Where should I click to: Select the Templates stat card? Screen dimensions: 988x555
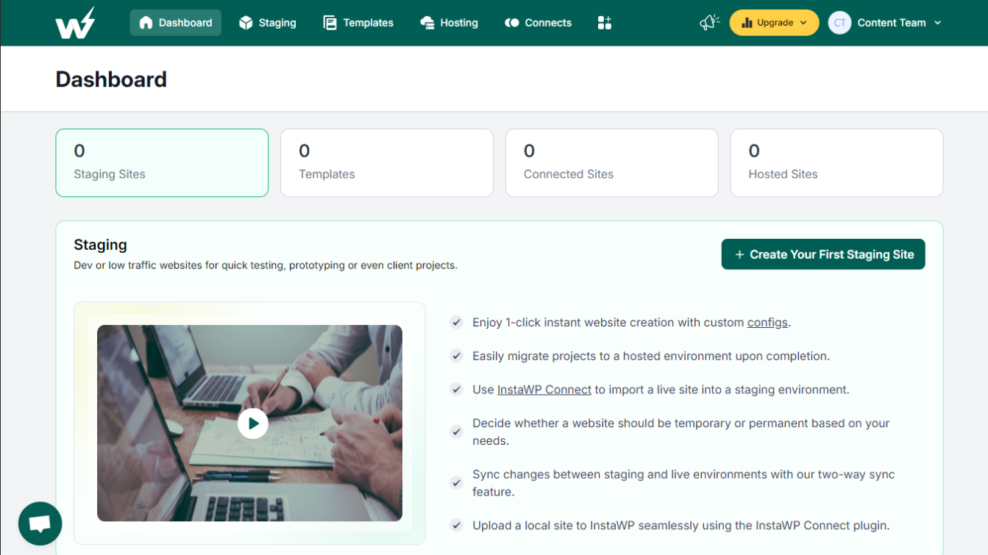tap(387, 162)
